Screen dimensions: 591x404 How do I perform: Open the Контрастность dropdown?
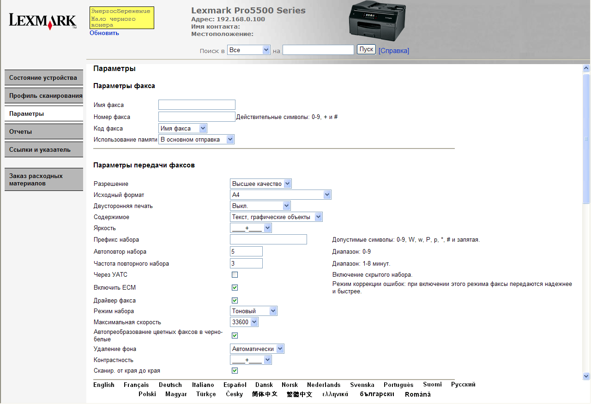pyautogui.click(x=251, y=360)
